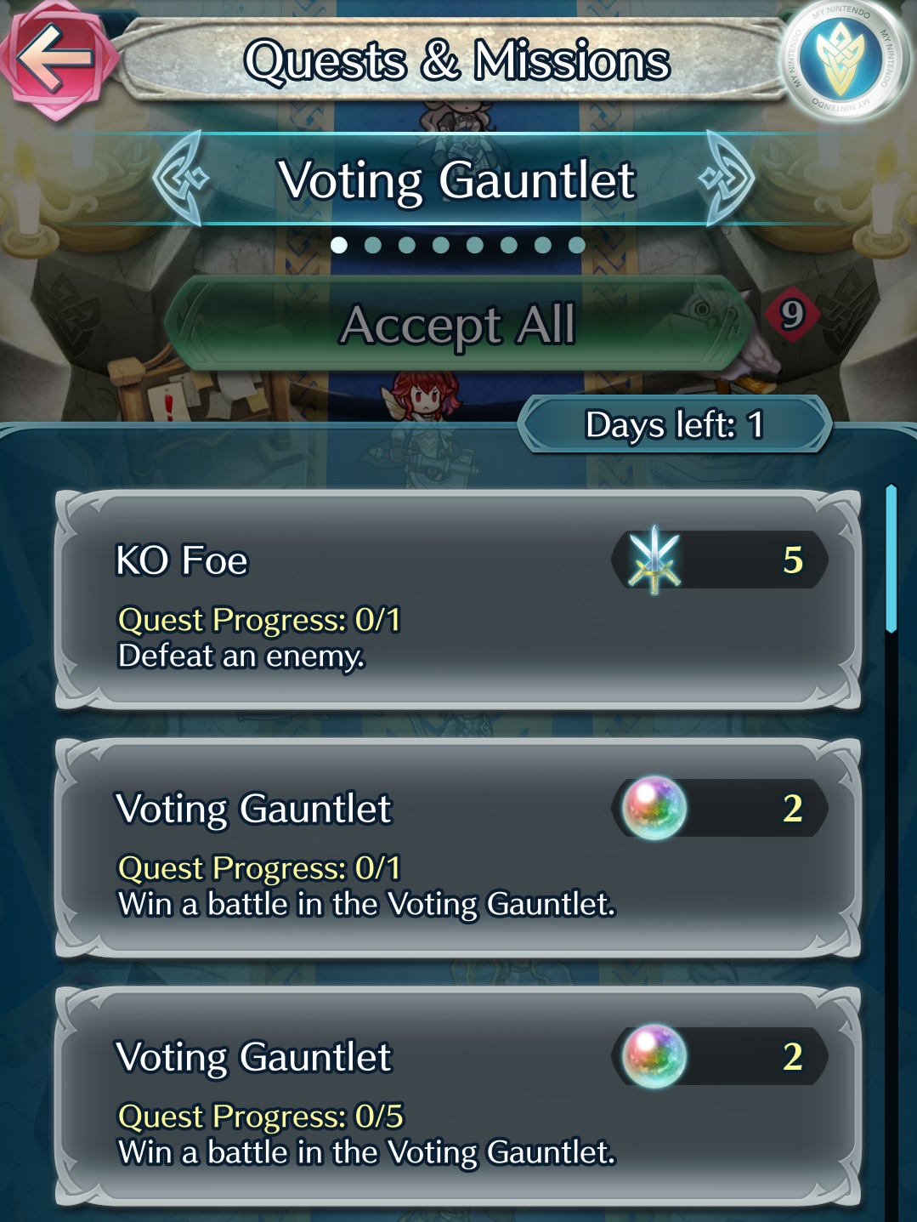Tap the red-haired chibi character sprite
917x1222 pixels.
pos(422,396)
